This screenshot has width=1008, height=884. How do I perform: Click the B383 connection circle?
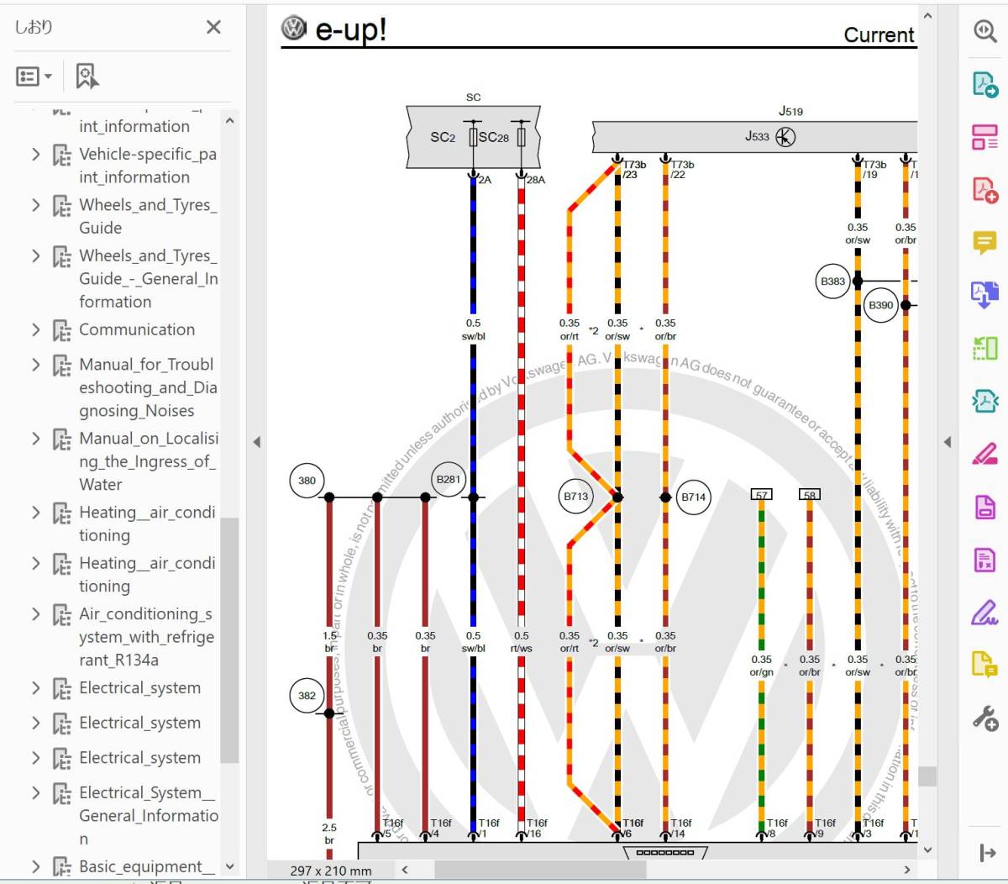click(x=832, y=282)
